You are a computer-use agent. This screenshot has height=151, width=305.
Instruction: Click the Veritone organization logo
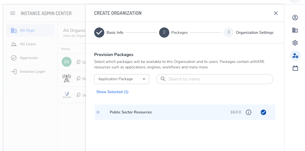coord(67,95)
